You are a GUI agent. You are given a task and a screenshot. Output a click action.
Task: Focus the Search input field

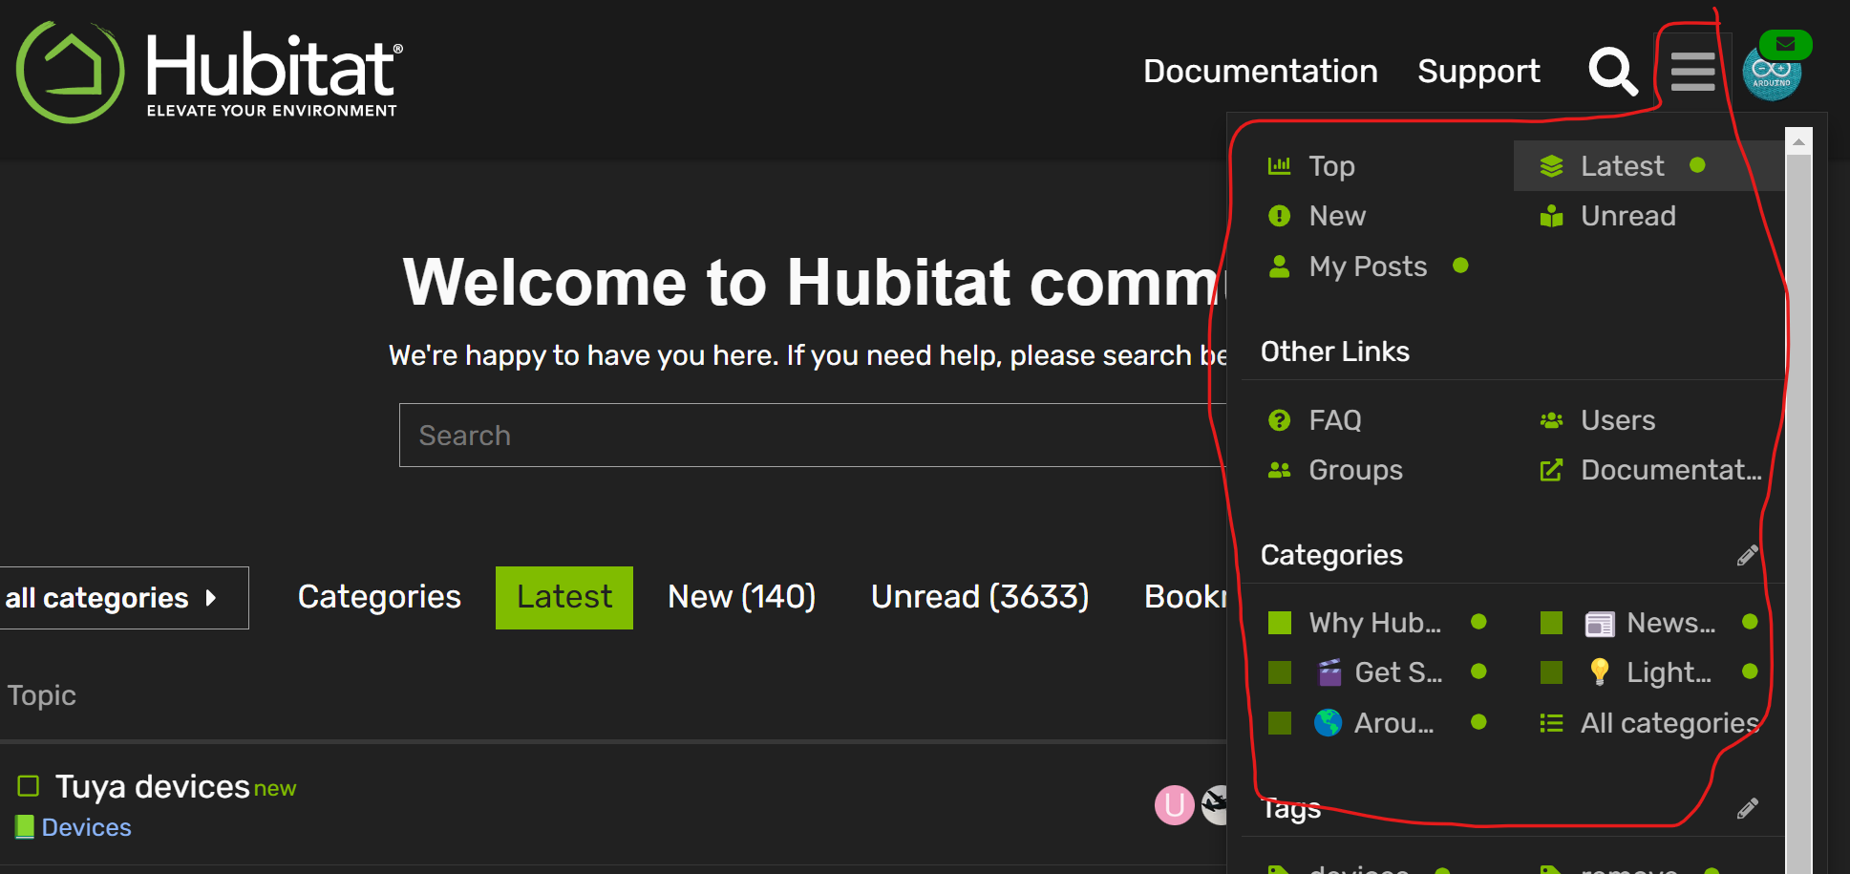(x=812, y=436)
